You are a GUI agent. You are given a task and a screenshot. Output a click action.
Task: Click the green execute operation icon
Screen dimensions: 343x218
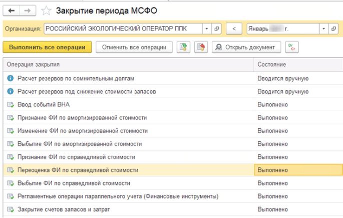coord(183,47)
